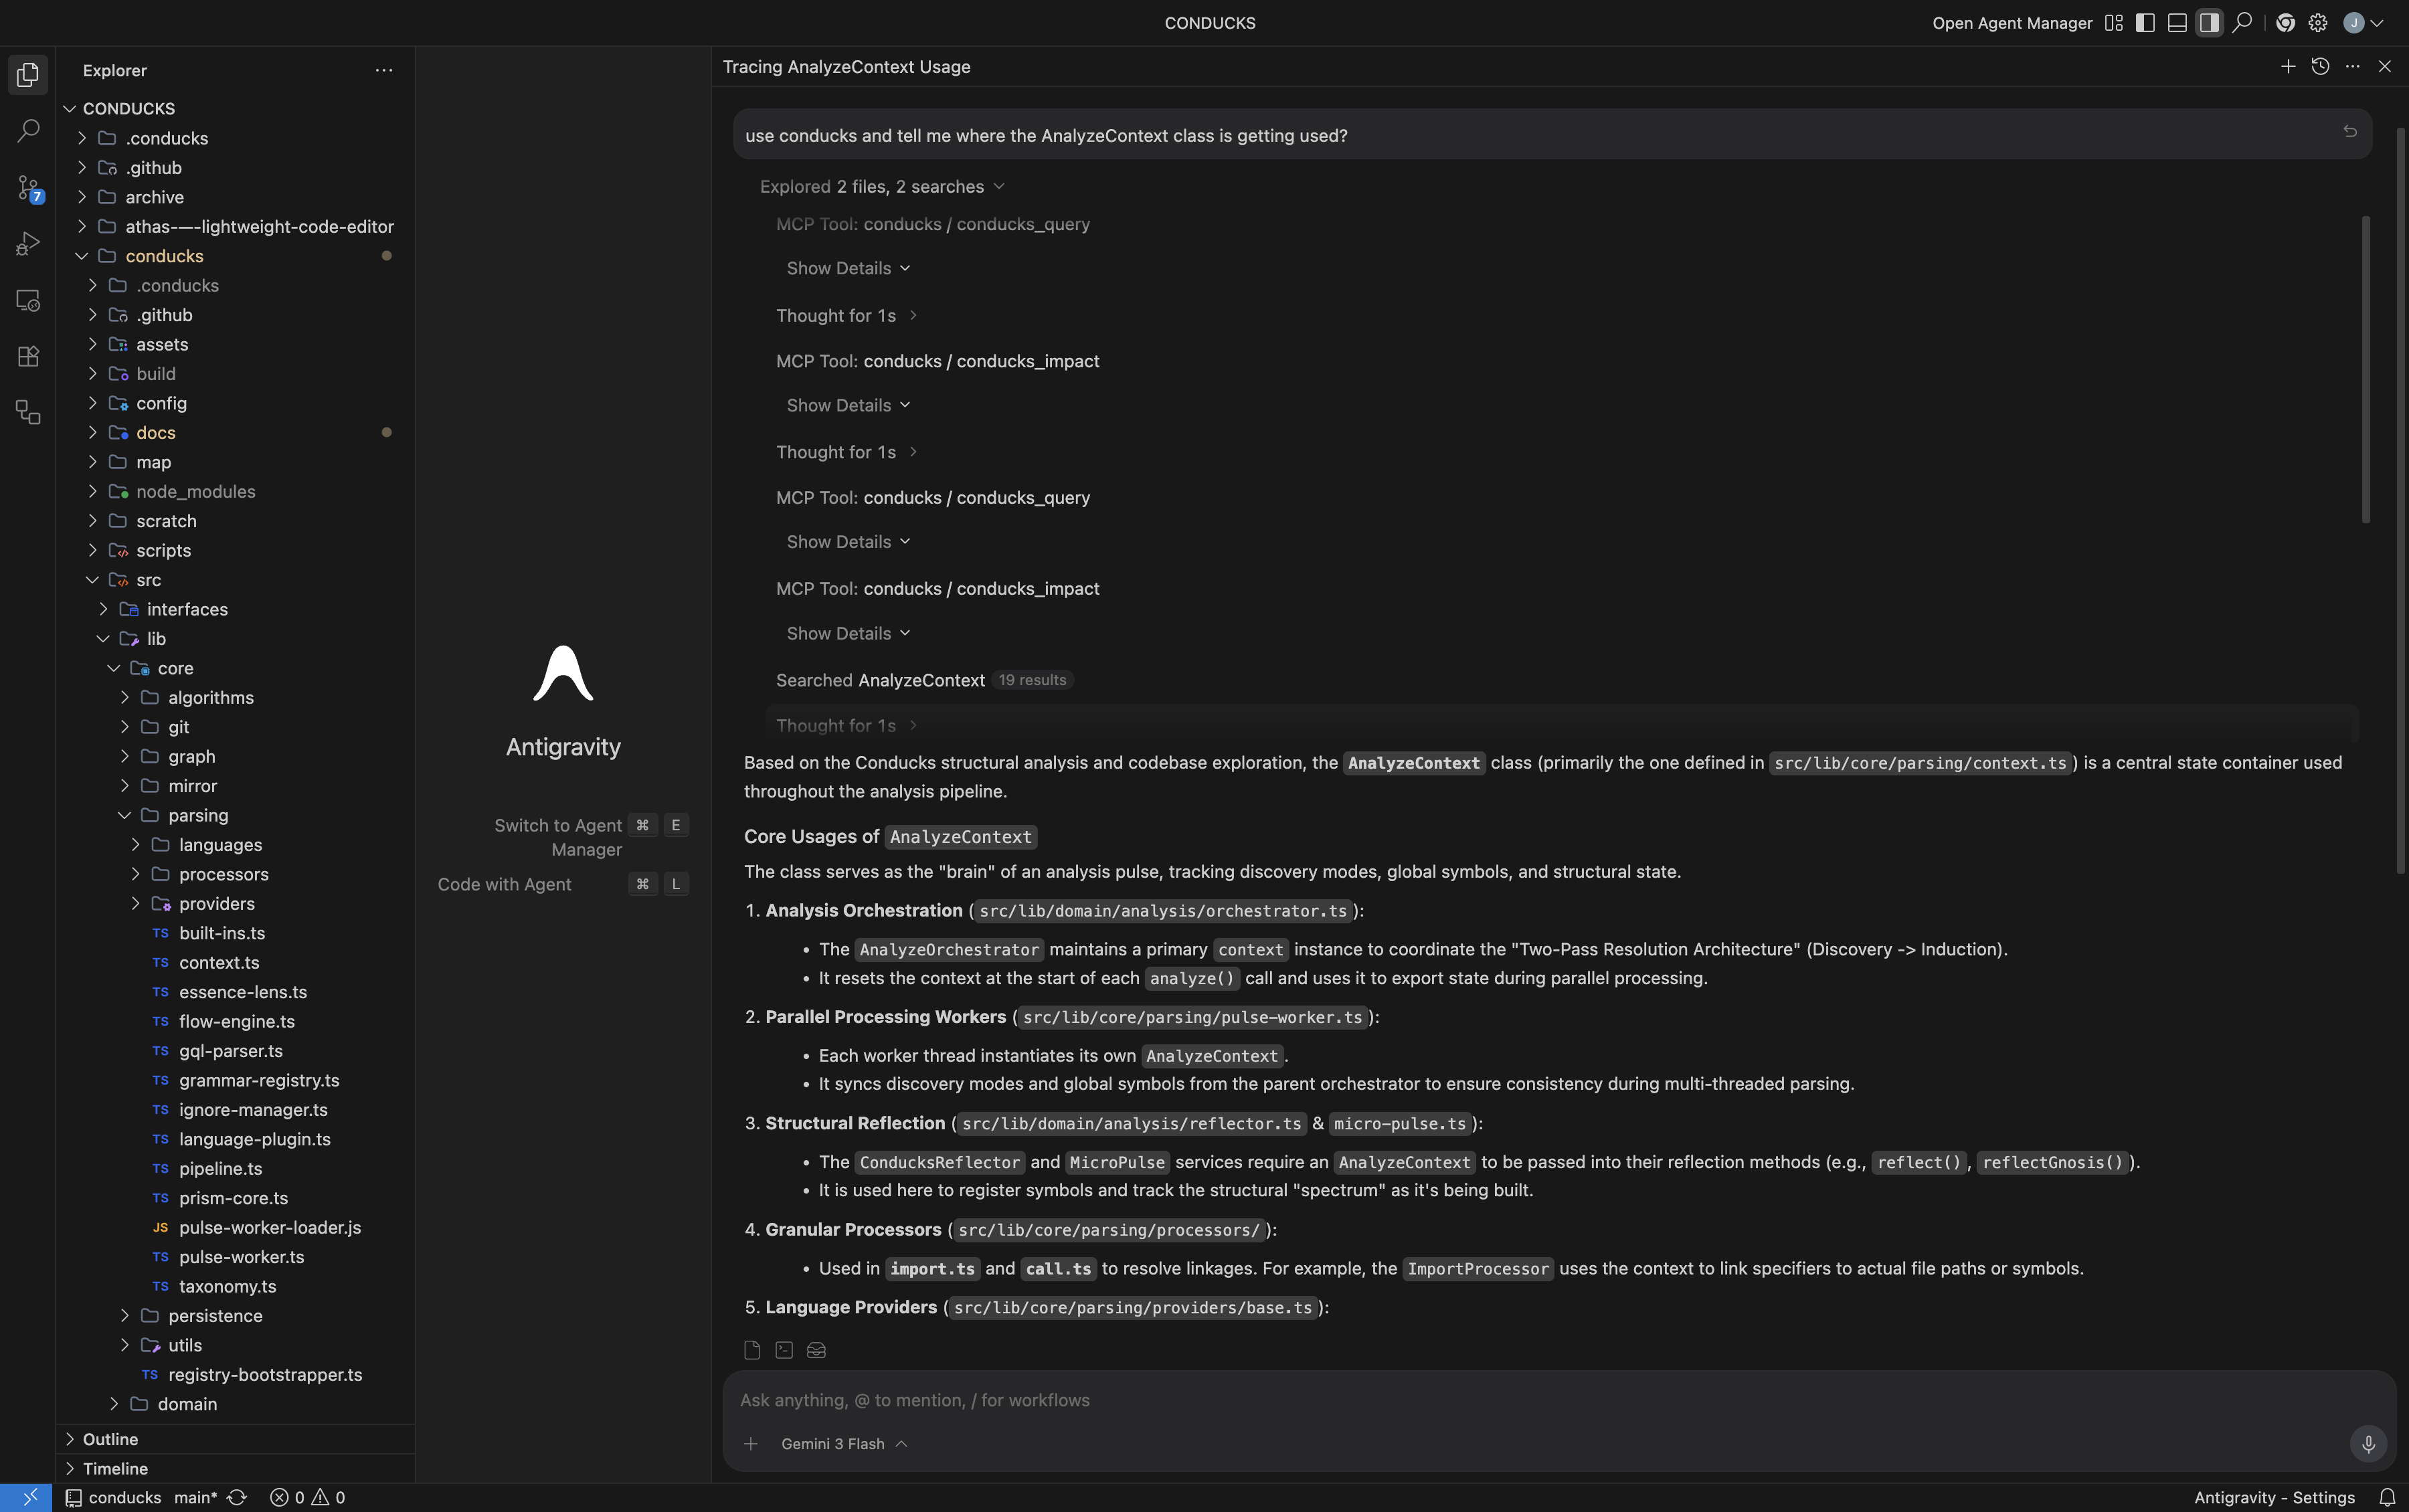Viewport: 2409px width, 1512px height.
Task: Click the customize layout icon near Open Agent Manager
Action: point(2113,23)
